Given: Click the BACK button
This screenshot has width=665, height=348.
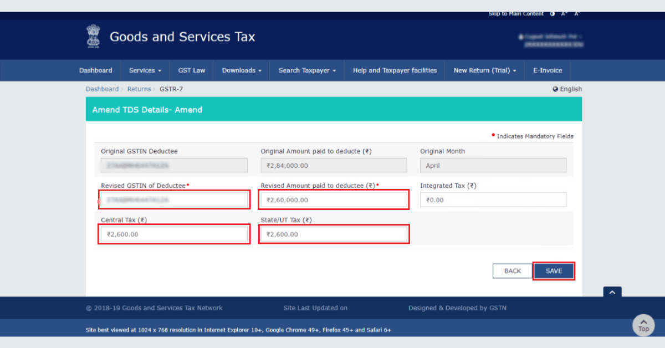Looking at the screenshot, I should click(512, 271).
